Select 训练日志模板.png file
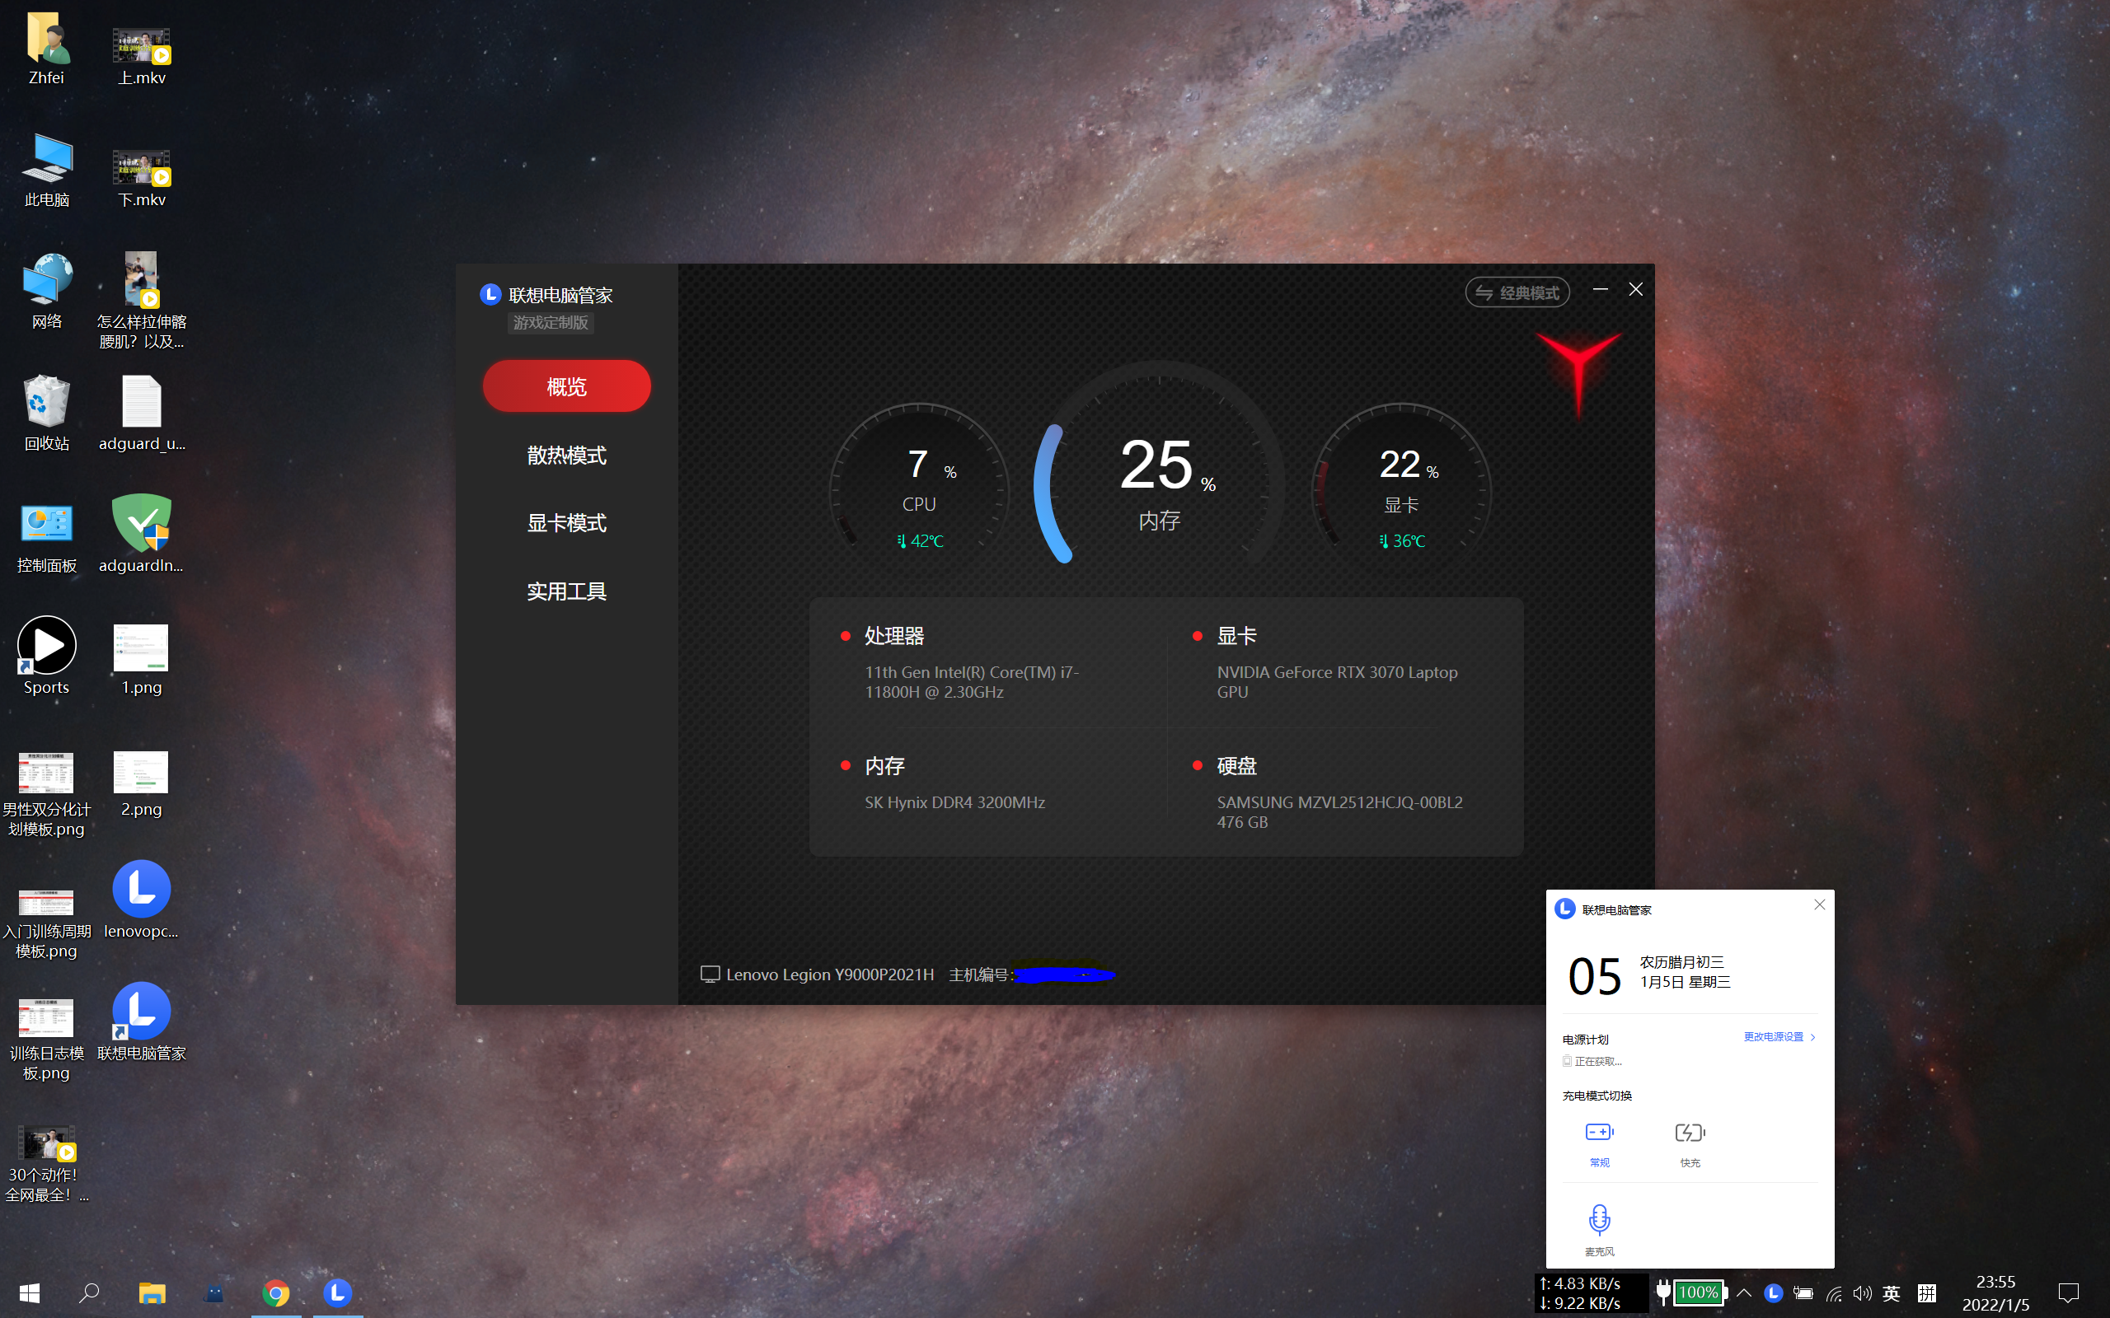Viewport: 2110px width, 1318px height. (46, 1039)
